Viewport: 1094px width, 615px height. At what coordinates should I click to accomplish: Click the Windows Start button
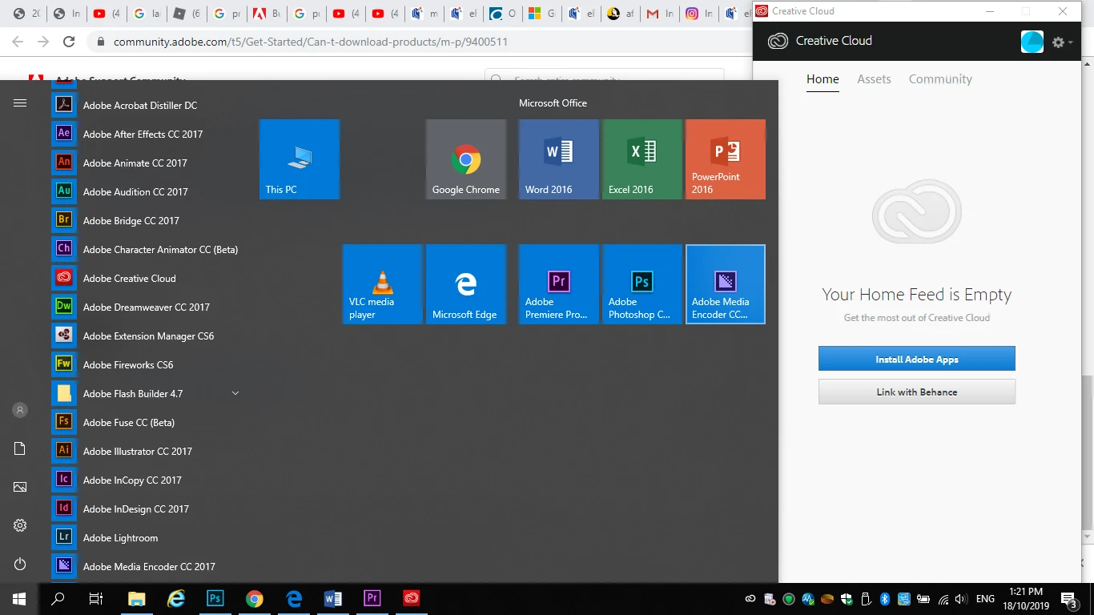pos(19,598)
